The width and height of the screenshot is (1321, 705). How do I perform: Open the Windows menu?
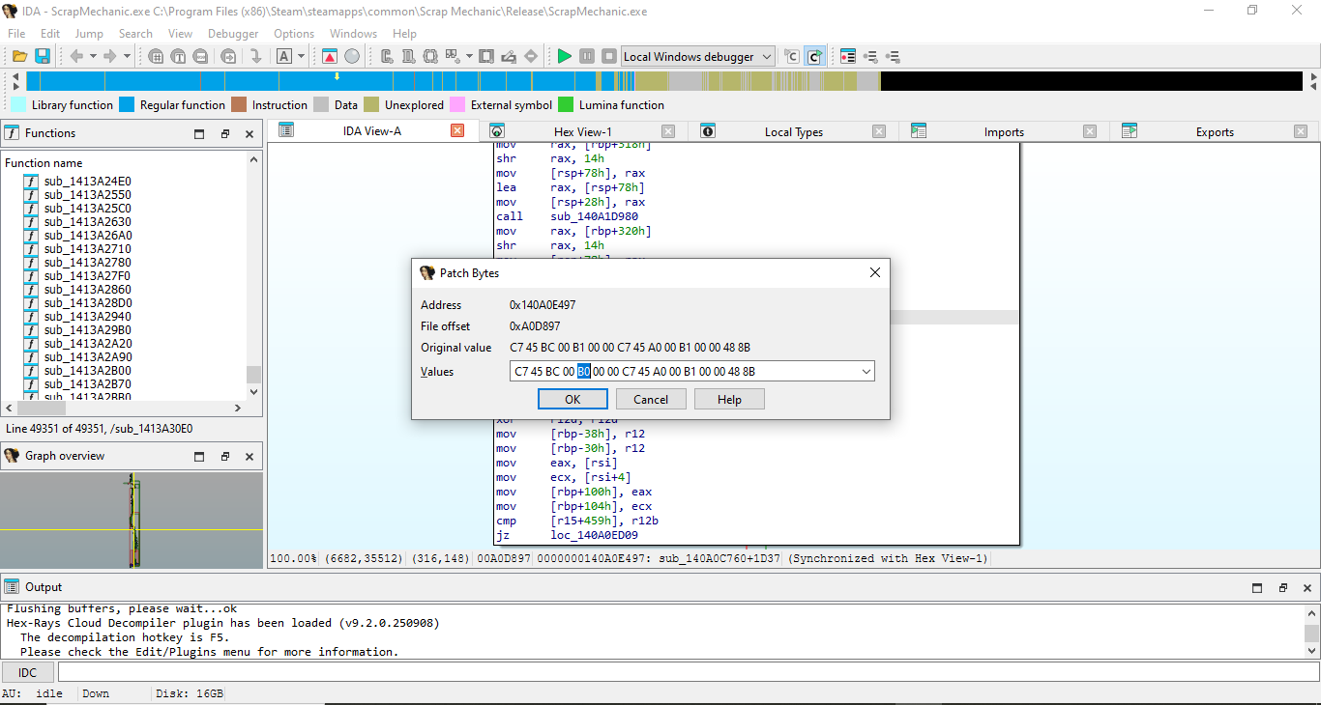(x=353, y=33)
